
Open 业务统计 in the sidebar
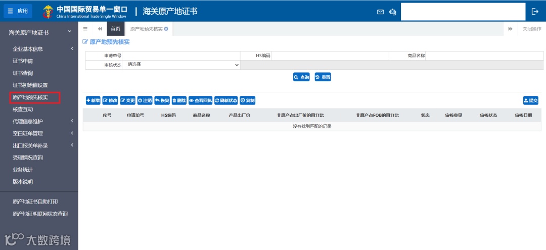pyautogui.click(x=23, y=170)
